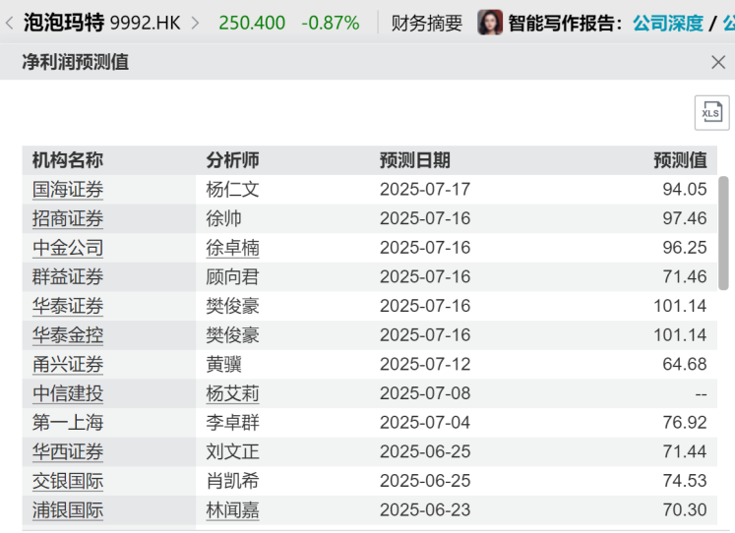Export table via XLS icon
This screenshot has height=533, width=735.
point(711,112)
